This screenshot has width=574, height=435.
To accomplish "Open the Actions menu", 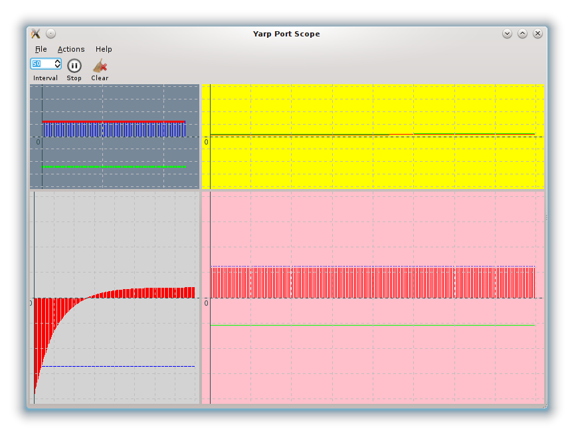I will coord(71,49).
